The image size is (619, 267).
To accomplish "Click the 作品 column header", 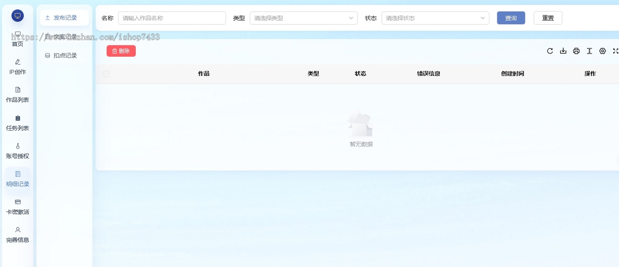I will point(204,74).
